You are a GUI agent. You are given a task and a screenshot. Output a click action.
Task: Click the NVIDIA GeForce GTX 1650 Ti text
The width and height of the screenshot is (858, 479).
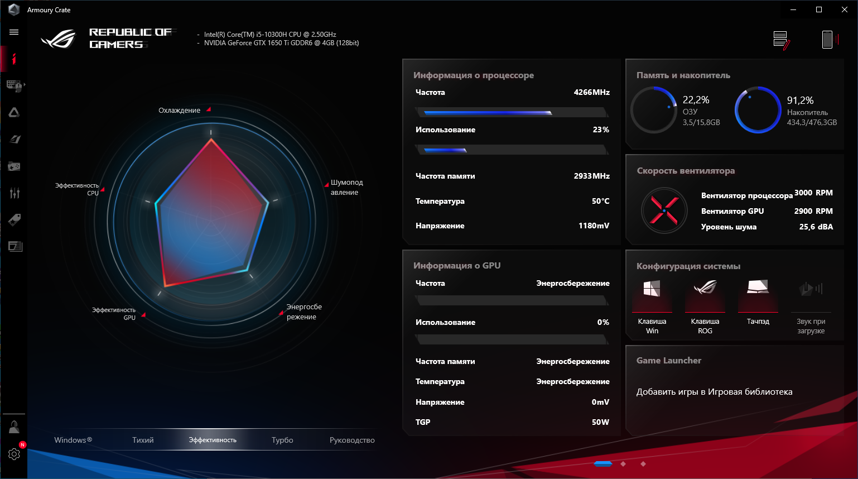pyautogui.click(x=281, y=43)
